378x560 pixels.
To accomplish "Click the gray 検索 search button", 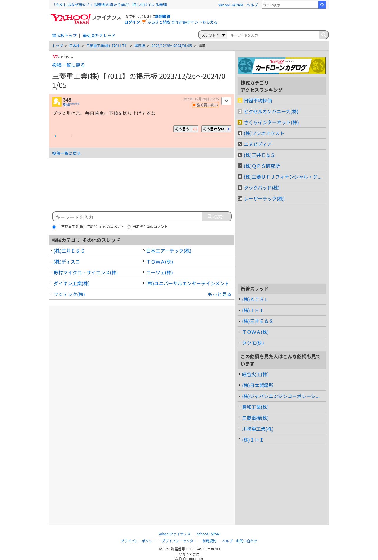I will tap(216, 217).
